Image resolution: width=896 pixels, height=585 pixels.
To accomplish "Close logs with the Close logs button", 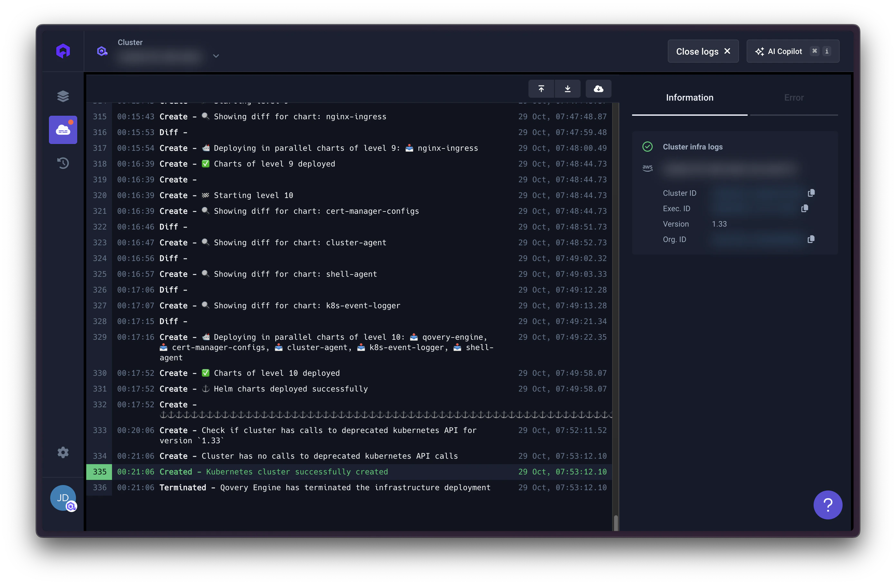I will click(x=703, y=51).
